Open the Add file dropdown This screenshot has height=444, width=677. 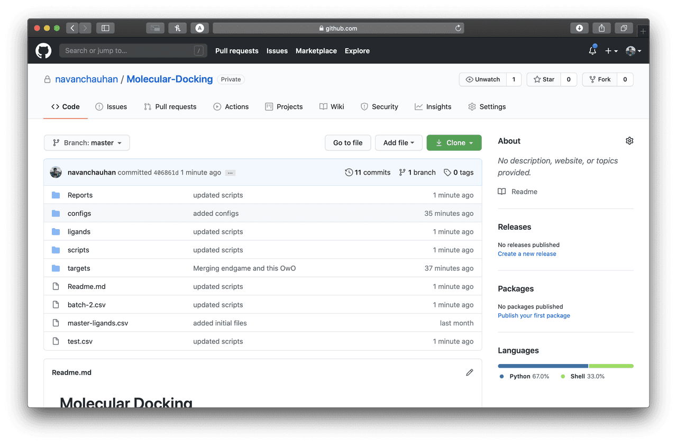(x=399, y=143)
